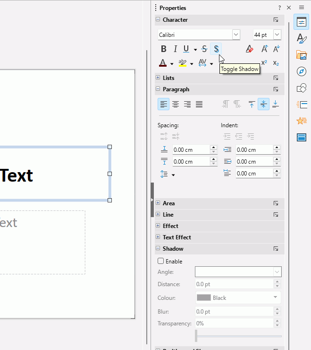Open the Gallery sidebar tab

point(301,55)
